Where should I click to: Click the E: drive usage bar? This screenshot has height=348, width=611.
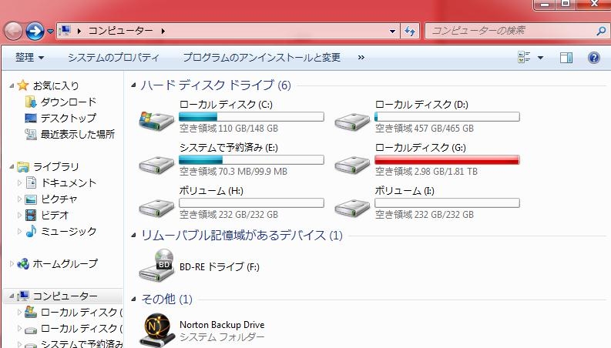pyautogui.click(x=251, y=159)
